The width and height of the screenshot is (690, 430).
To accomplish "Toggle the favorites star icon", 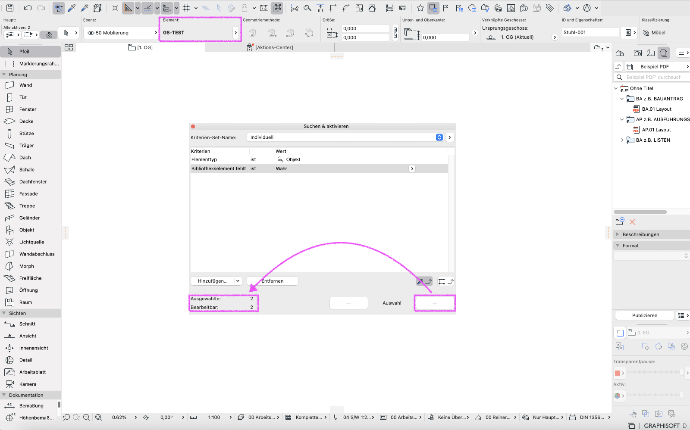I will [420, 8].
